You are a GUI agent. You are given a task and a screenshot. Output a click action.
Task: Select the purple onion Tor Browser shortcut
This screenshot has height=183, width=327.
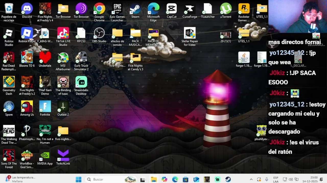click(x=81, y=11)
